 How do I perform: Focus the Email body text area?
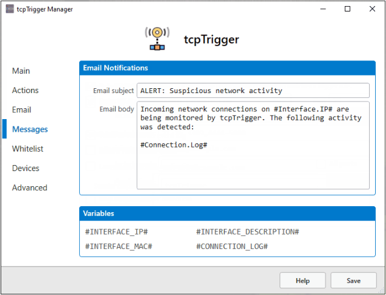(253, 145)
